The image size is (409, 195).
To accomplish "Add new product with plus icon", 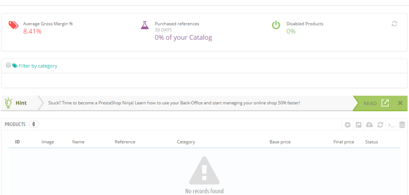I will [x=347, y=125].
